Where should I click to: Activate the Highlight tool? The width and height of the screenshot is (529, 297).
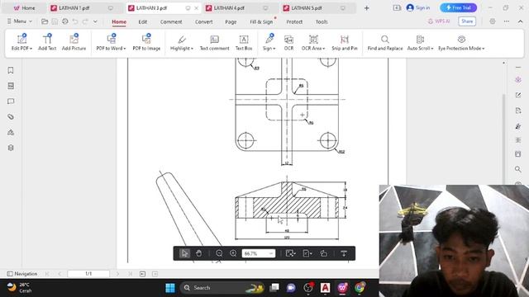[x=182, y=42]
